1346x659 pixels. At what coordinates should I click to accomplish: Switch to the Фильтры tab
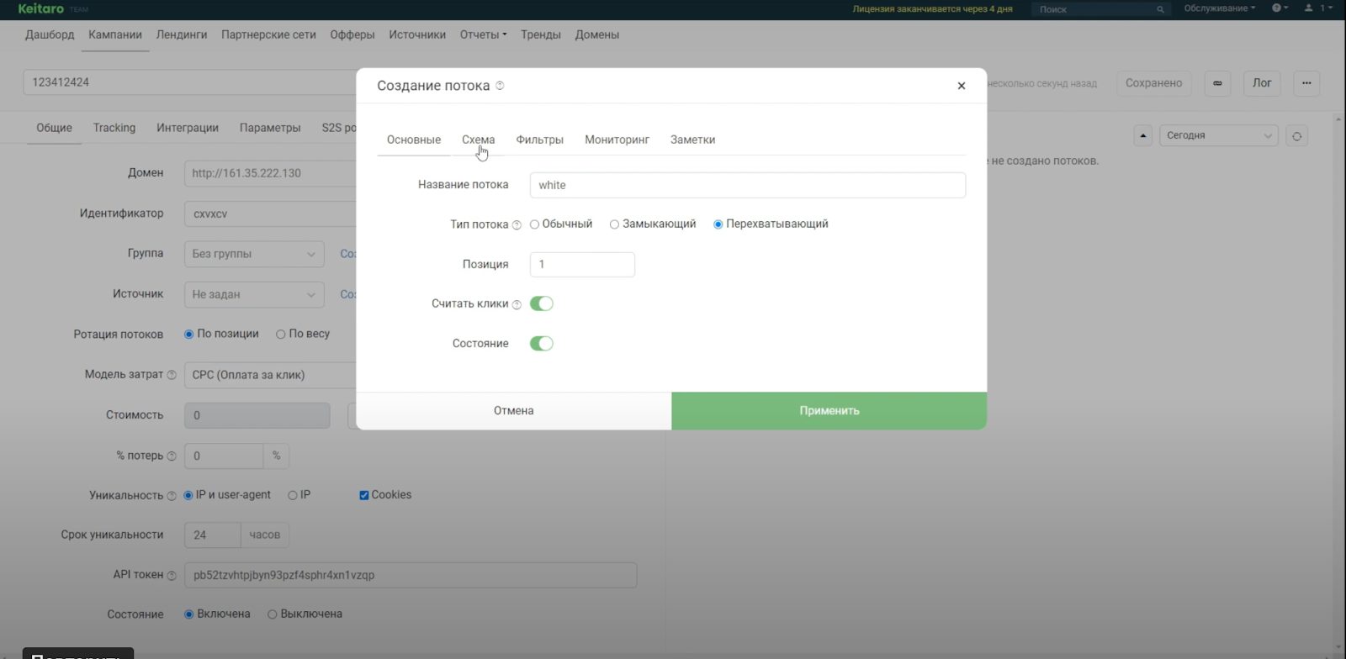(x=539, y=140)
